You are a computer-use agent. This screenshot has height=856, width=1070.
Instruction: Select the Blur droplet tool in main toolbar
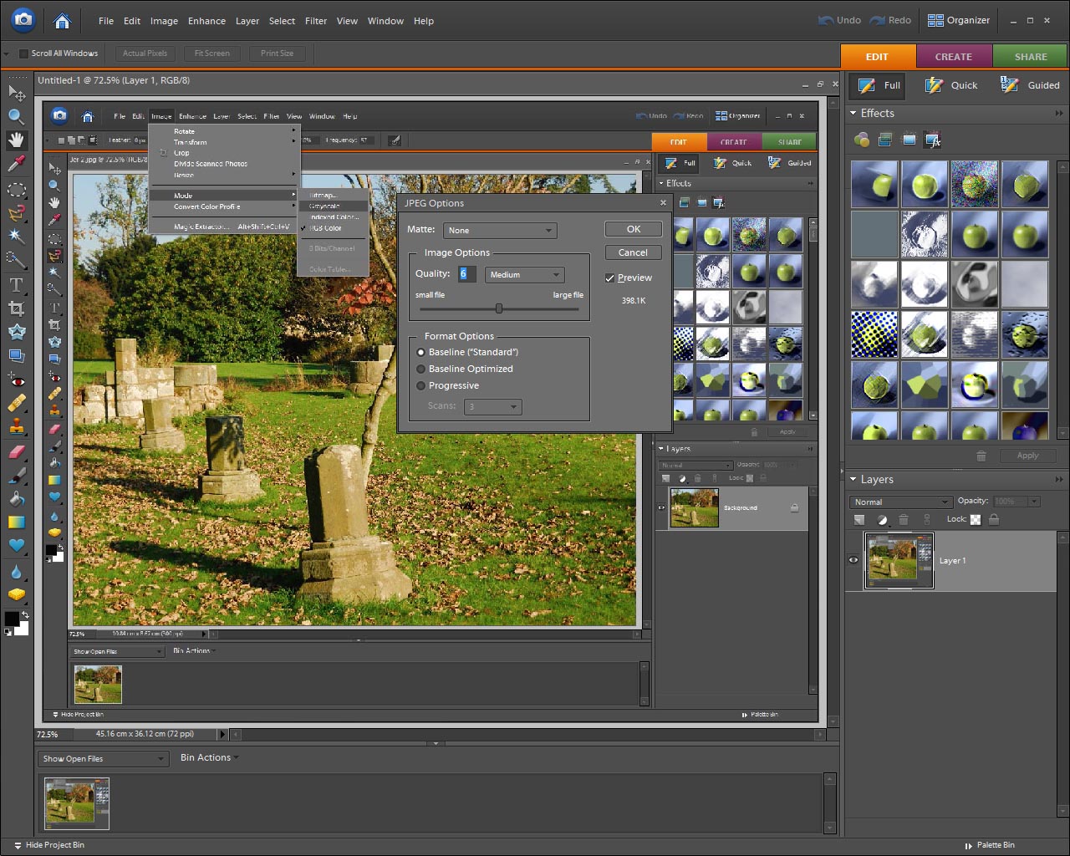point(16,572)
